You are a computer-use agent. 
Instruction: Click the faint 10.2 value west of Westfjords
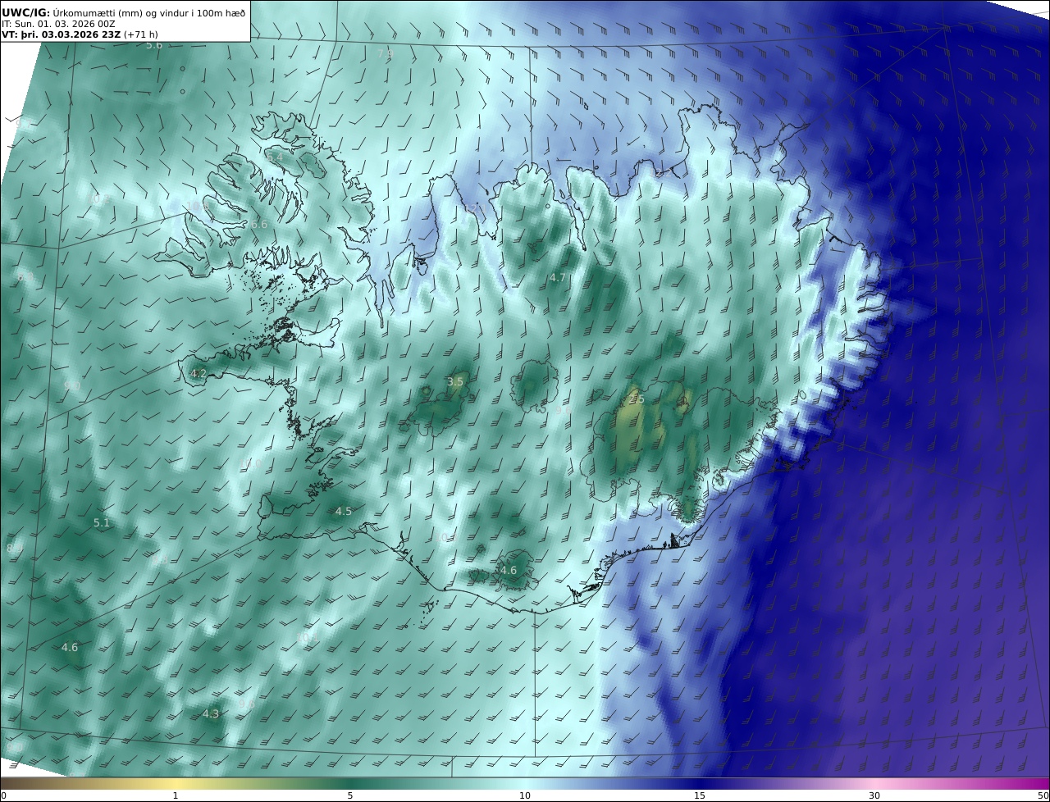tap(98, 199)
